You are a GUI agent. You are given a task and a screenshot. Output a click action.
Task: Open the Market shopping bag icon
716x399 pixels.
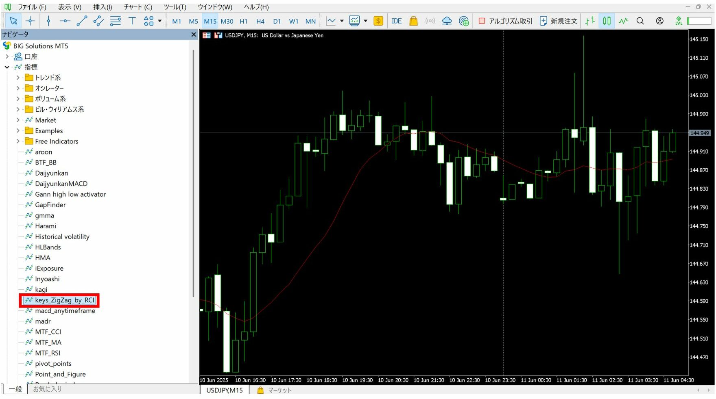413,21
